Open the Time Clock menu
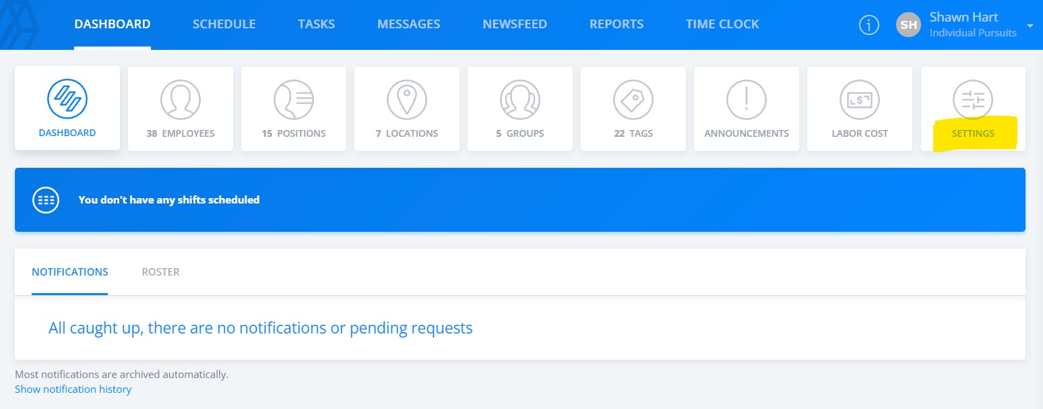 (x=722, y=24)
